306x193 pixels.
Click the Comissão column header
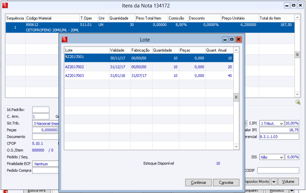click(x=178, y=18)
